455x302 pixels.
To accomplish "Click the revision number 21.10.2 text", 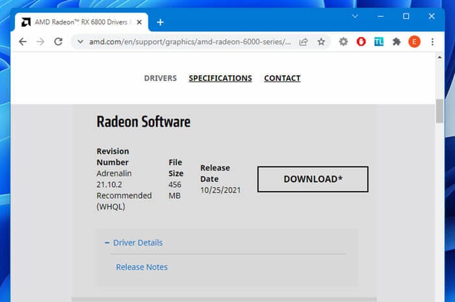I will click(109, 184).
